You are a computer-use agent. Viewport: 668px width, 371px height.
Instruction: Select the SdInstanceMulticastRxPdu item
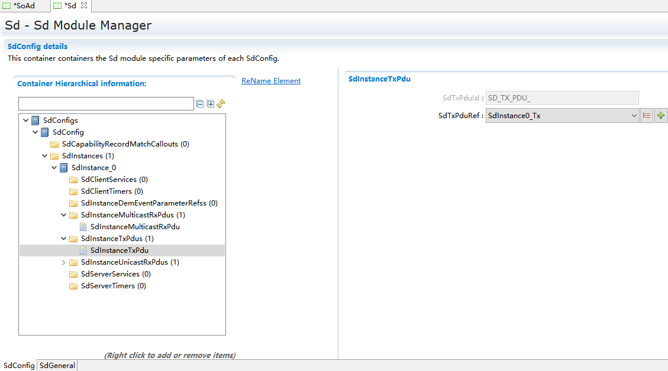click(x=135, y=227)
